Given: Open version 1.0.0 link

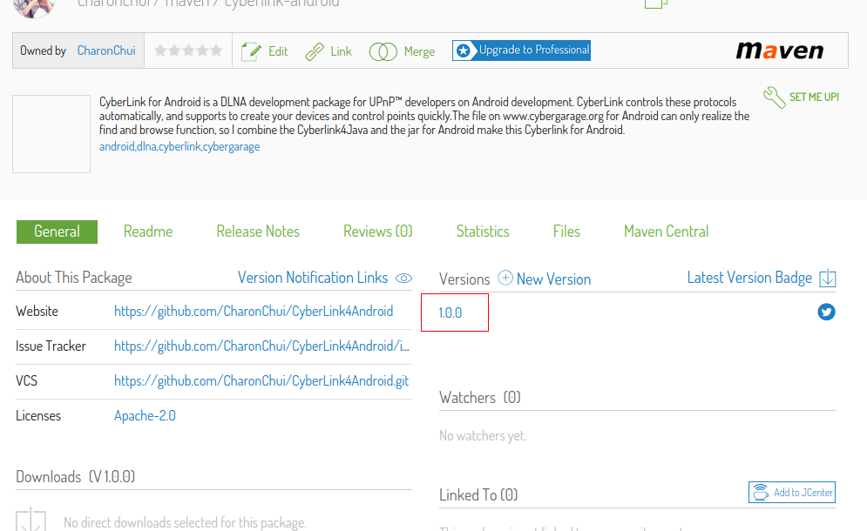Looking at the screenshot, I should pos(450,313).
